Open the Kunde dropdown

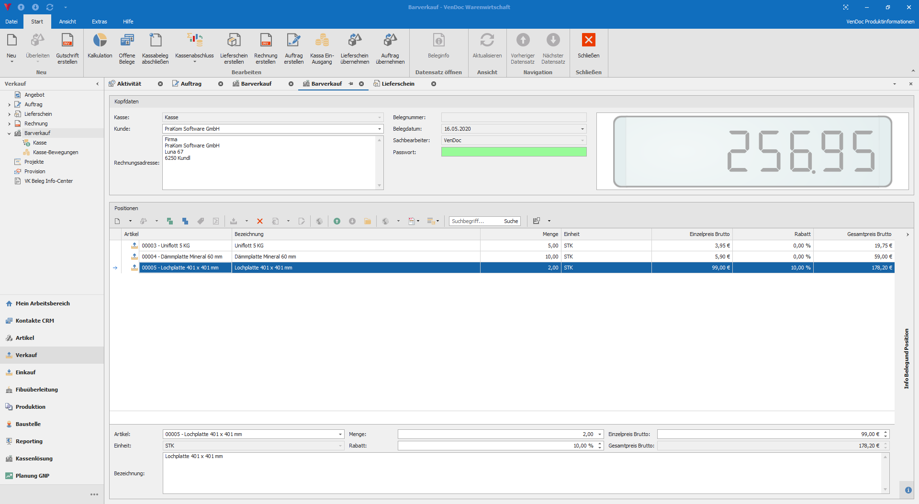(x=380, y=129)
